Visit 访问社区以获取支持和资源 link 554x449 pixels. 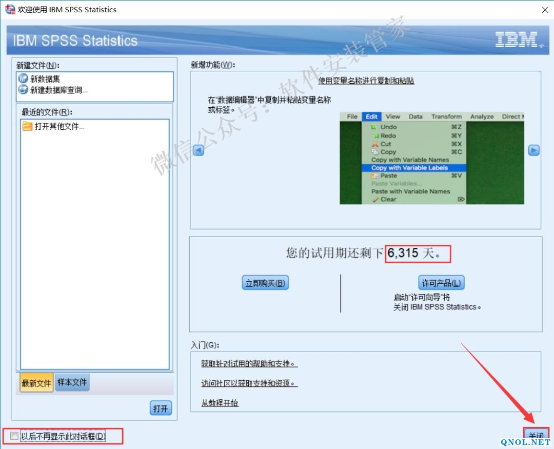pos(249,383)
